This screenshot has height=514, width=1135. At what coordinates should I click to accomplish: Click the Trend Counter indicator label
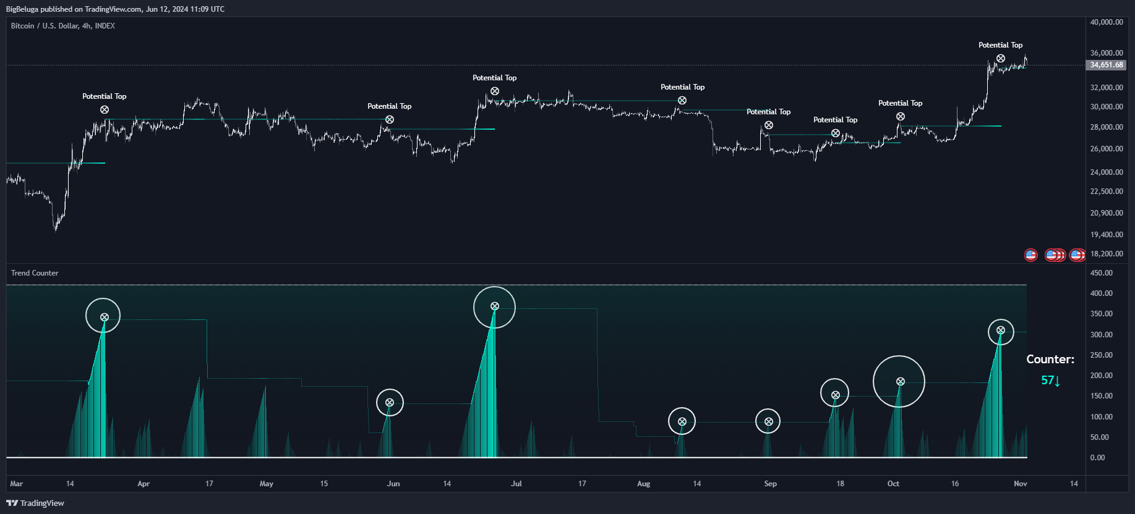click(35, 273)
